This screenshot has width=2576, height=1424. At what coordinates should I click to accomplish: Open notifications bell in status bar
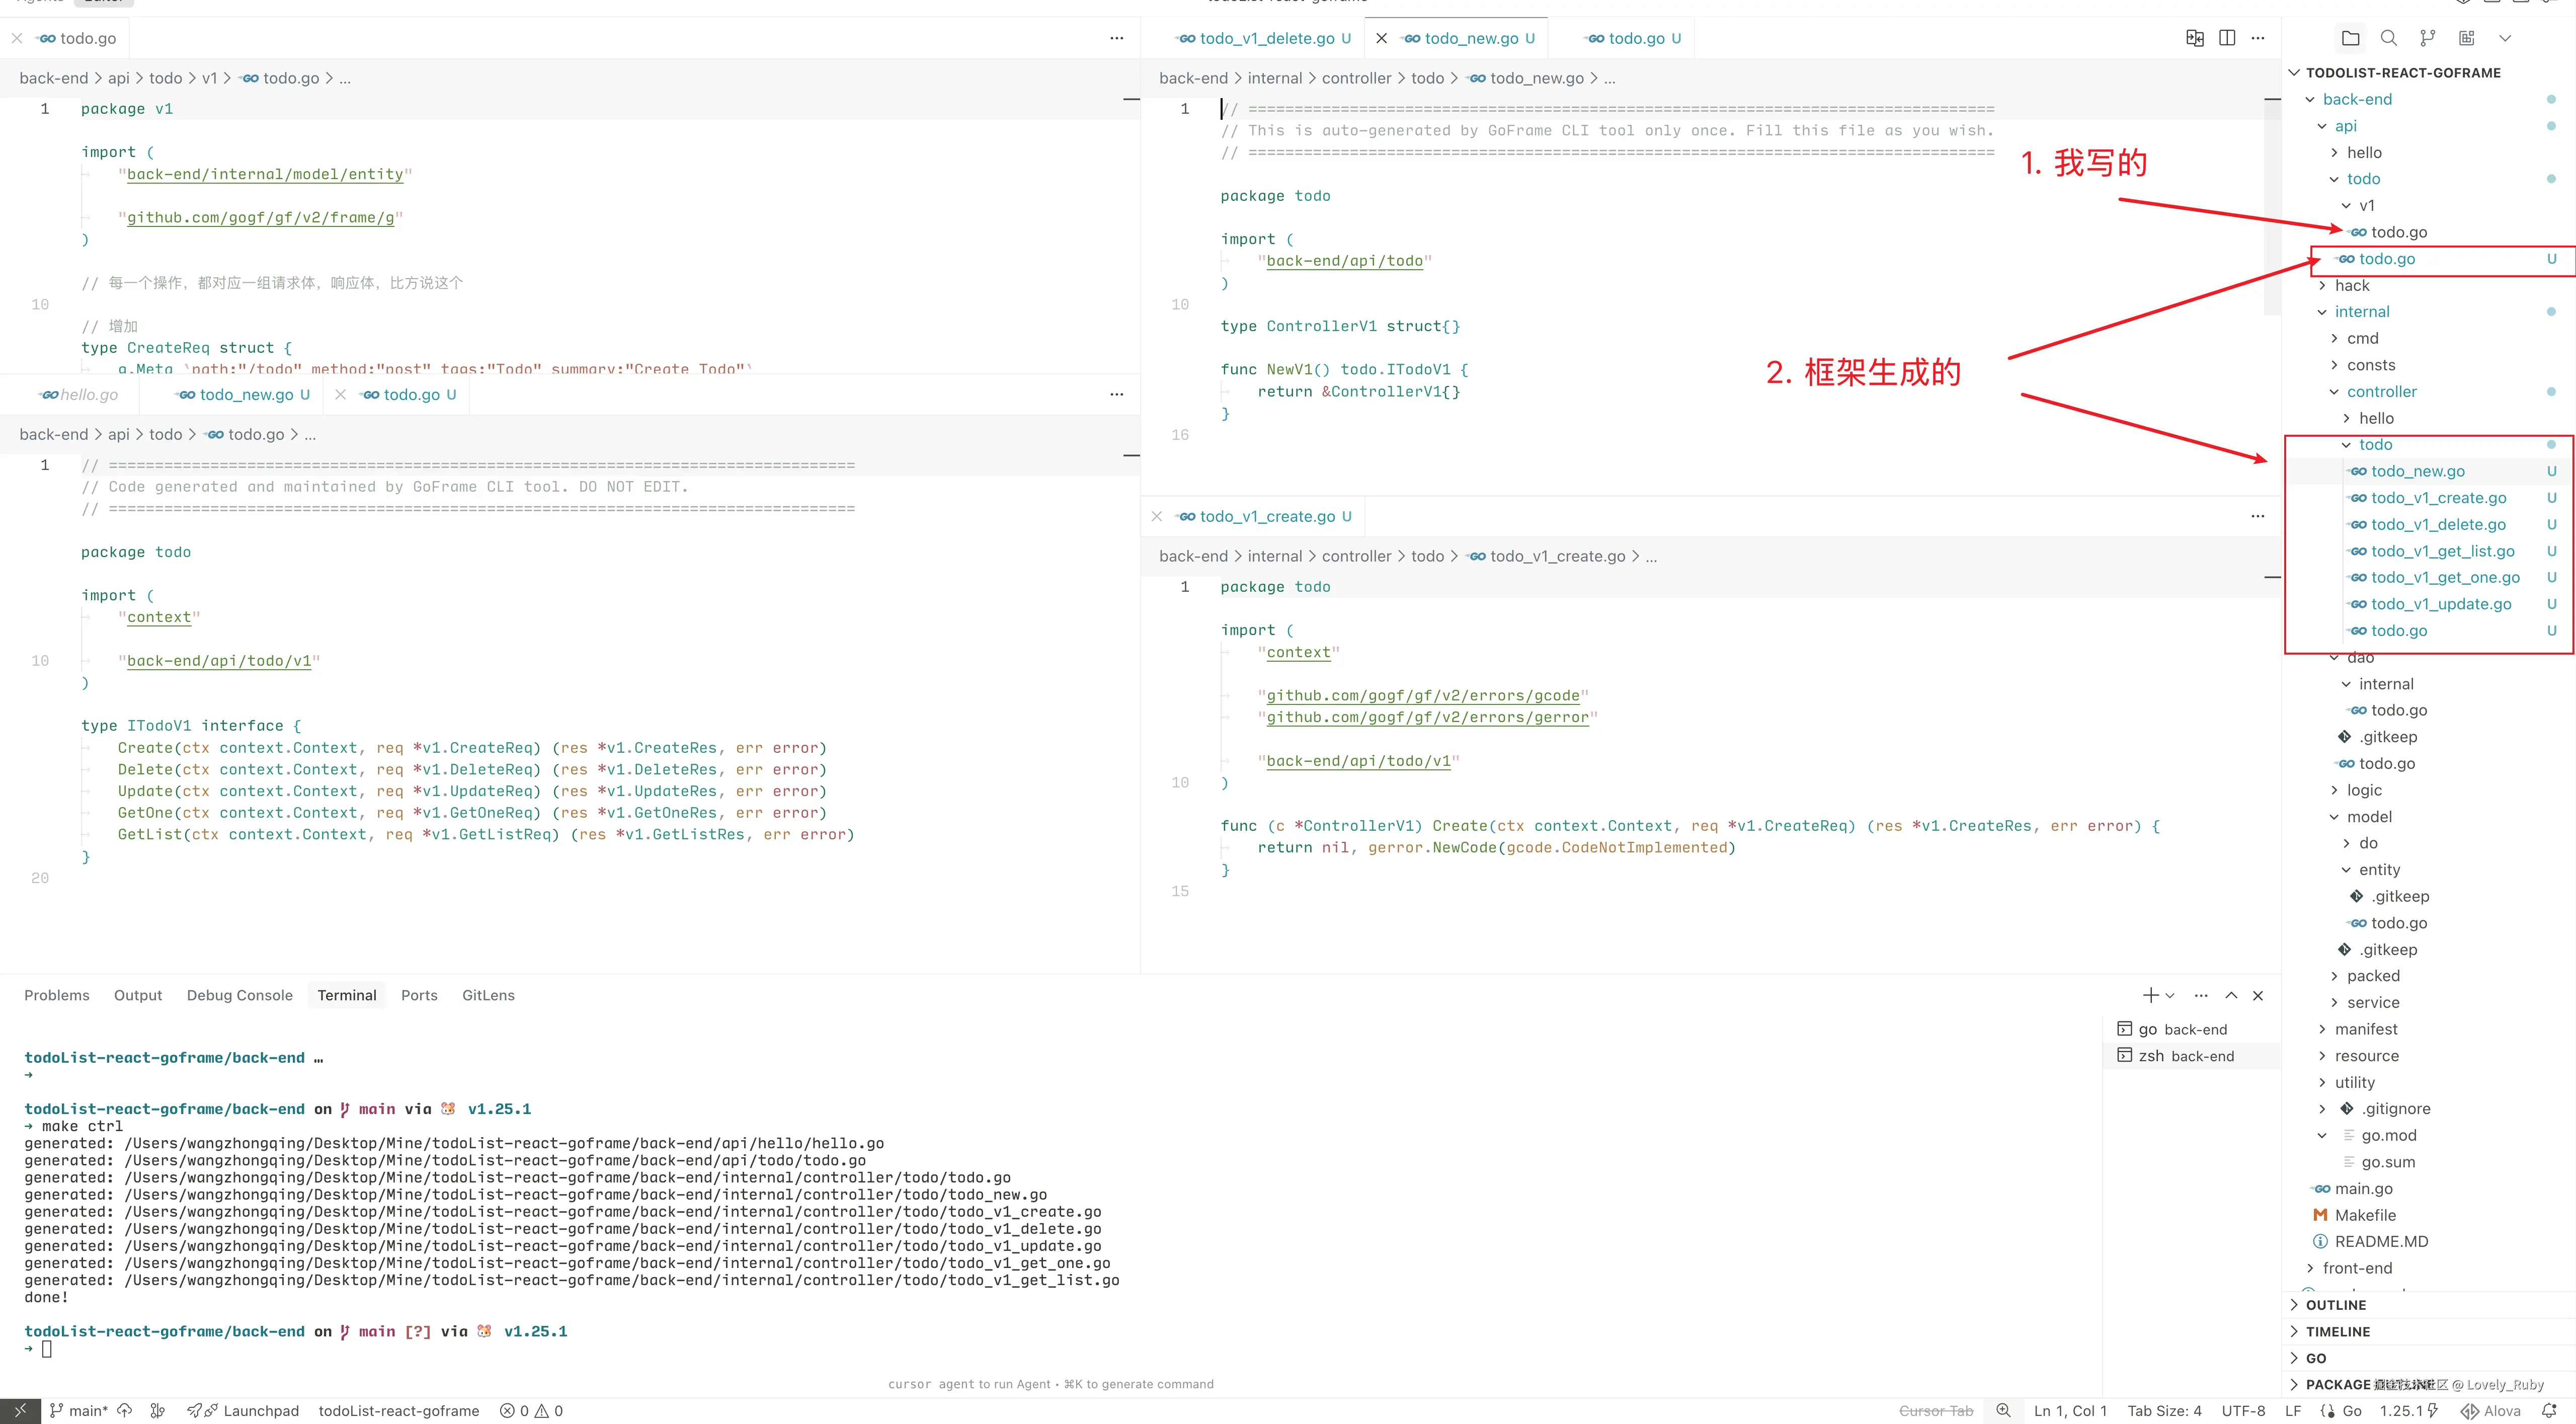(2549, 1411)
